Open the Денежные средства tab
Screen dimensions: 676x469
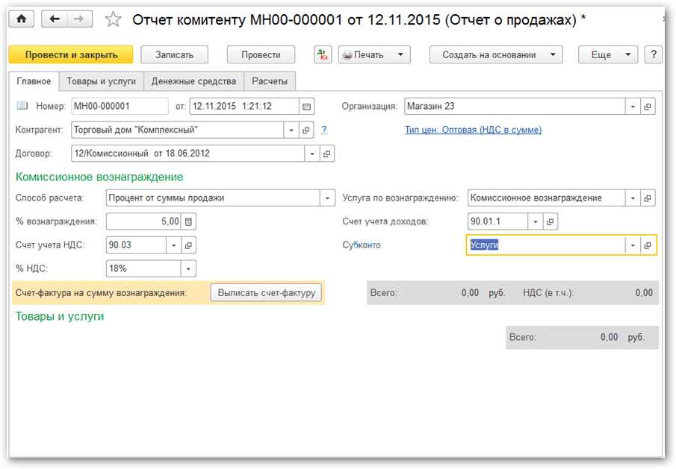point(193,81)
